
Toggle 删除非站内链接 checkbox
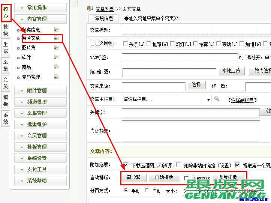(178, 165)
